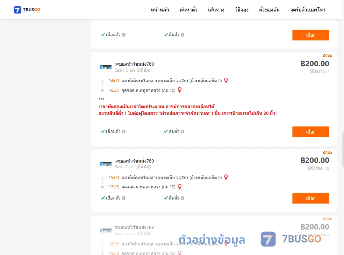Click คืนตั๋ว label on the 15:00 trip
344x255 pixels.
(x=174, y=198)
